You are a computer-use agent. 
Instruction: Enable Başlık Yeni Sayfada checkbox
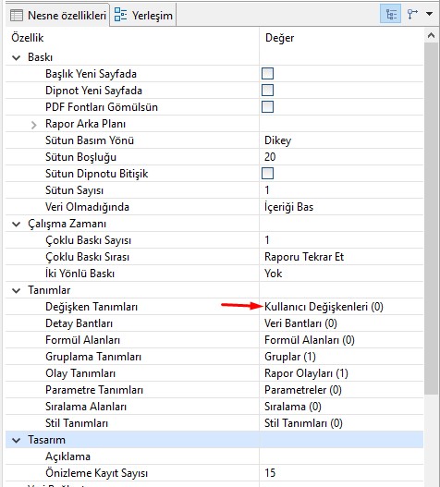(267, 74)
